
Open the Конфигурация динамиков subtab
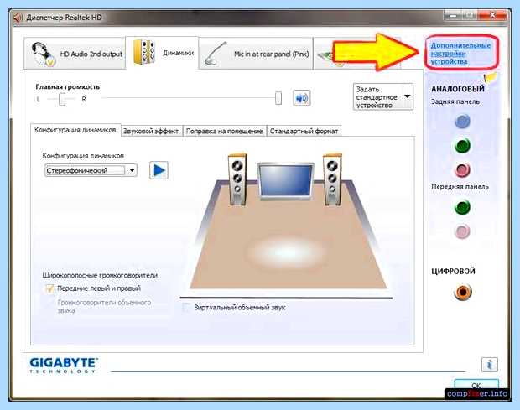pyautogui.click(x=75, y=130)
